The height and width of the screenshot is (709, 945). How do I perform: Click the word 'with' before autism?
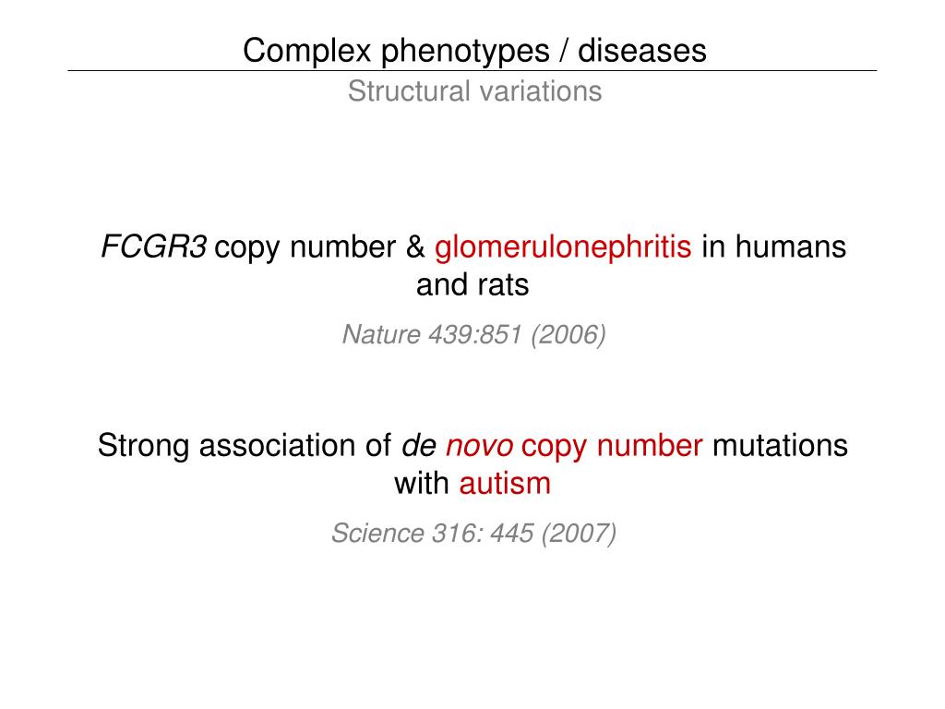click(x=422, y=484)
